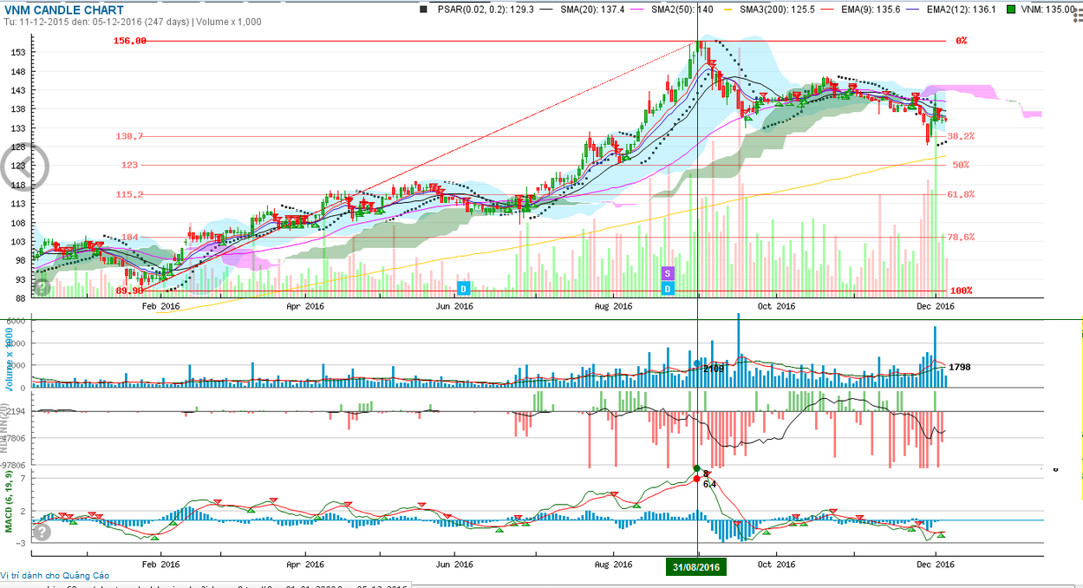This screenshot has height=588, width=1083.
Task: Click Oct 2016 label under the price chart
Action: pos(776,305)
